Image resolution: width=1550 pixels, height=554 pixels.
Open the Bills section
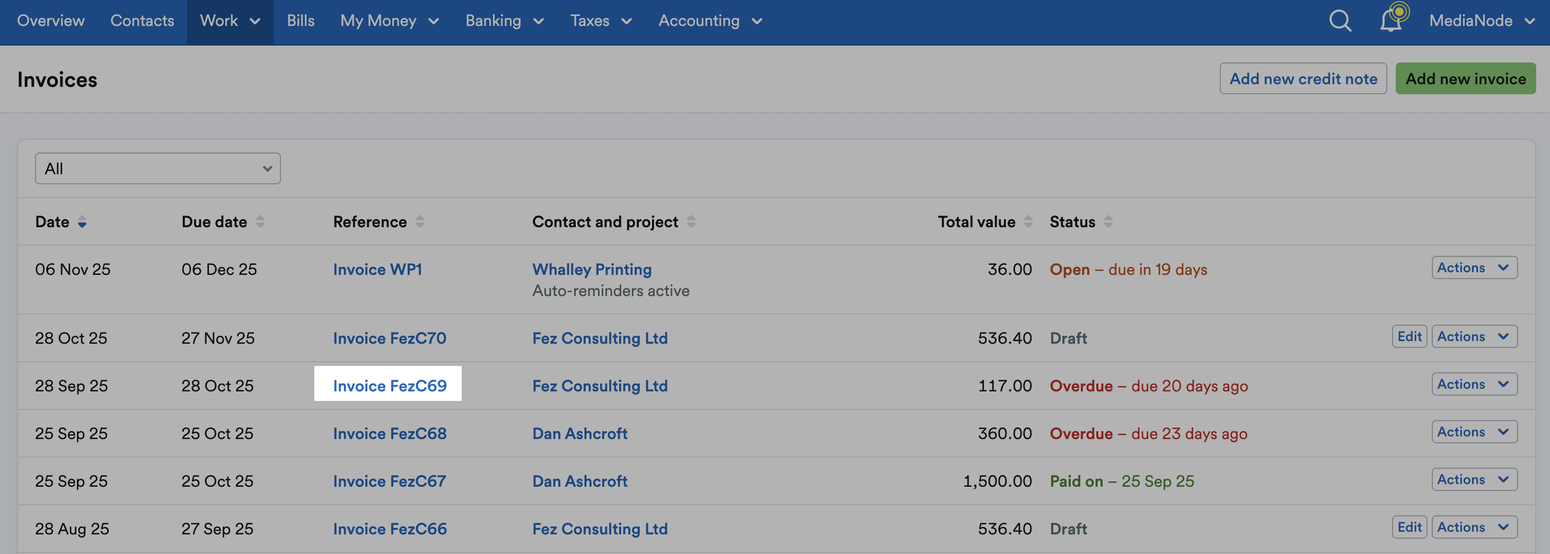tap(300, 21)
